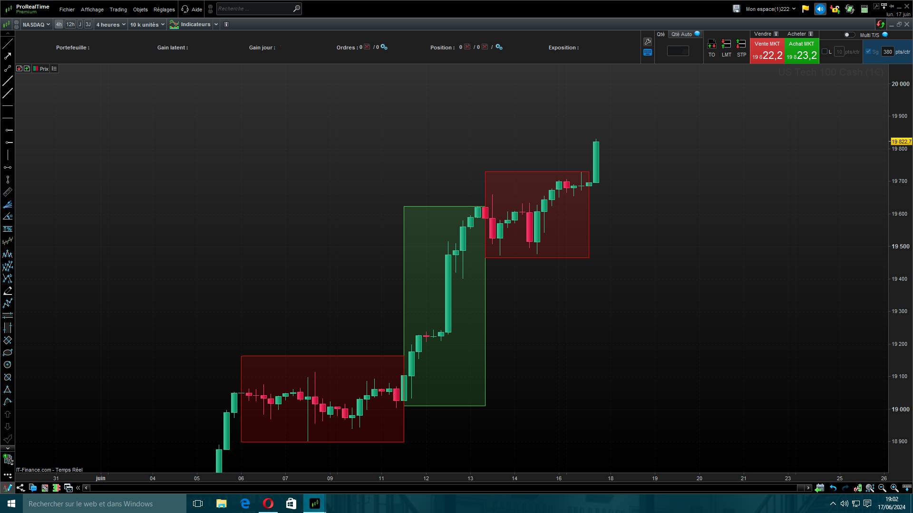913x513 pixels.
Task: Toggle the Multi T/S switch
Action: [849, 35]
